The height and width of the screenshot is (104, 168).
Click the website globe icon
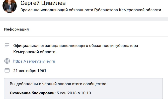7,61
